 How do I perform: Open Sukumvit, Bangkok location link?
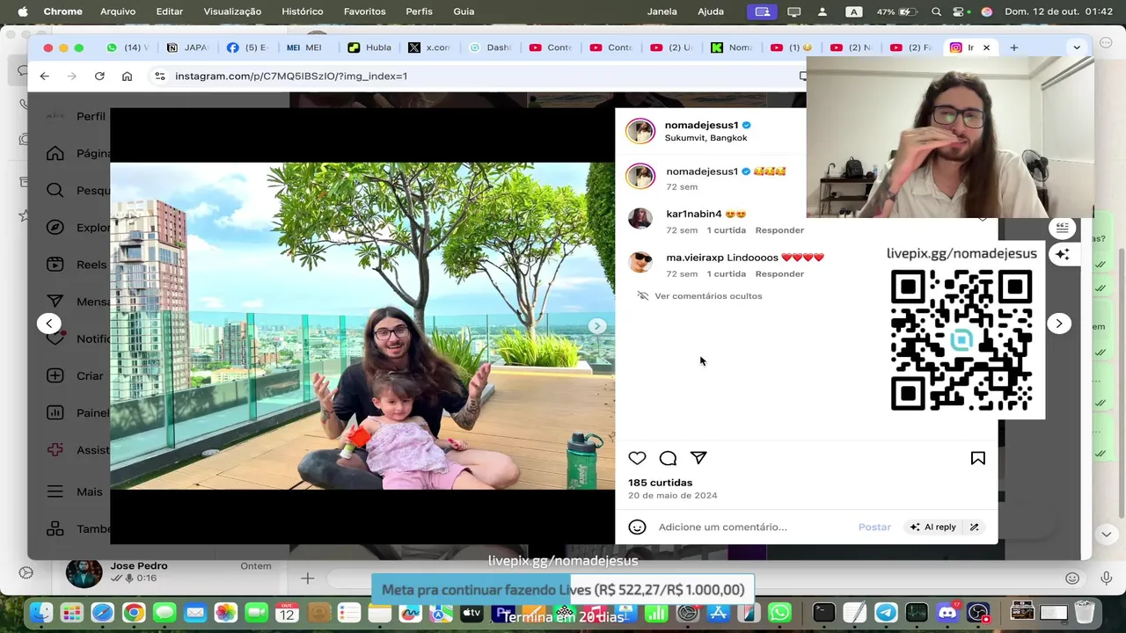(706, 138)
